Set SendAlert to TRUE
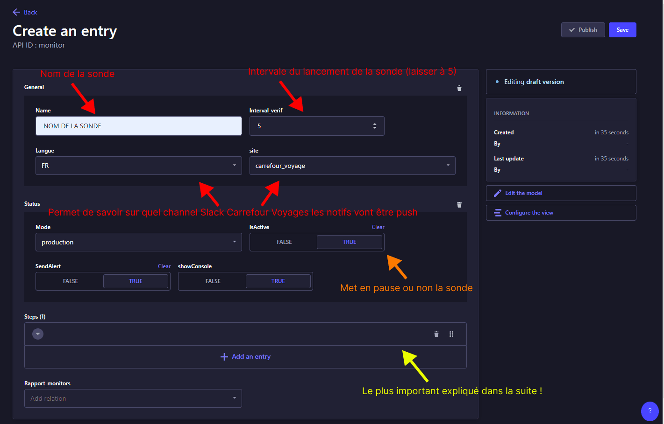664x424 pixels. [x=136, y=281]
